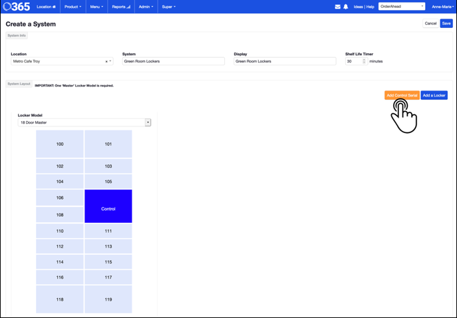The width and height of the screenshot is (457, 318).
Task: Open the Anne-Marie user menu
Action: tap(441, 7)
